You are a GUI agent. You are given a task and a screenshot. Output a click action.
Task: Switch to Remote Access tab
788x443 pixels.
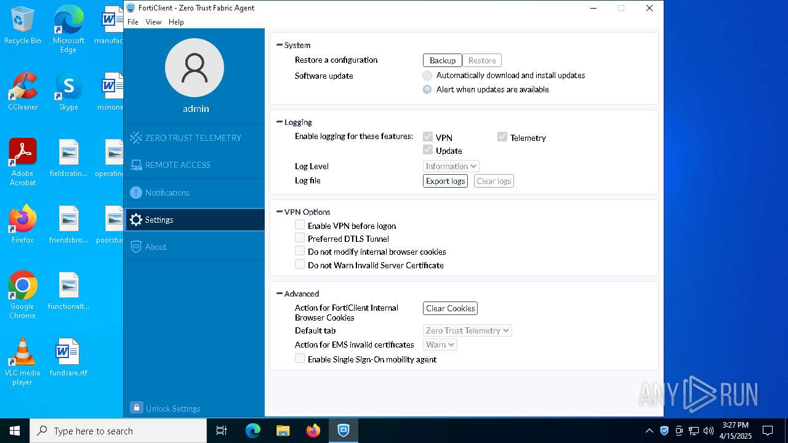click(x=195, y=165)
